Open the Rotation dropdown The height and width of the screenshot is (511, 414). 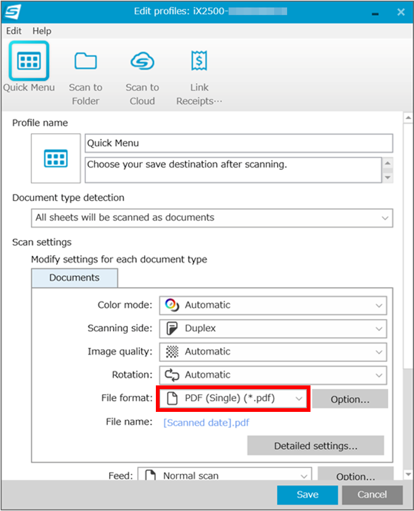[x=273, y=375]
